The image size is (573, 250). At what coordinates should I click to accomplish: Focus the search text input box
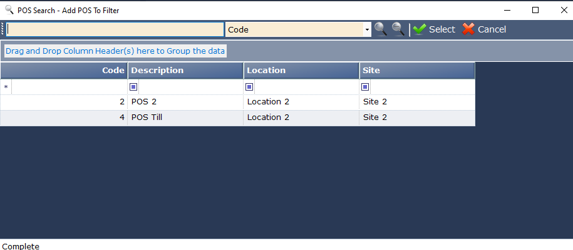pyautogui.click(x=115, y=29)
